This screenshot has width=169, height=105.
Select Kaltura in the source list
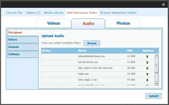(x=23, y=40)
